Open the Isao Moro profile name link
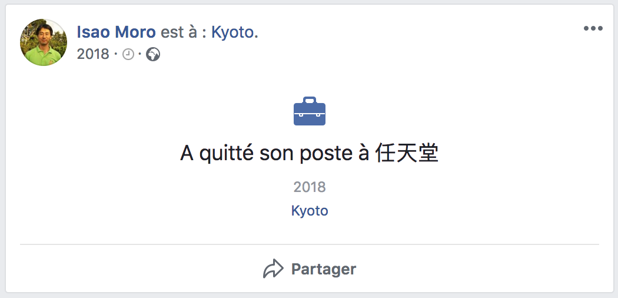Screen dimensions: 618x298 [x=116, y=32]
